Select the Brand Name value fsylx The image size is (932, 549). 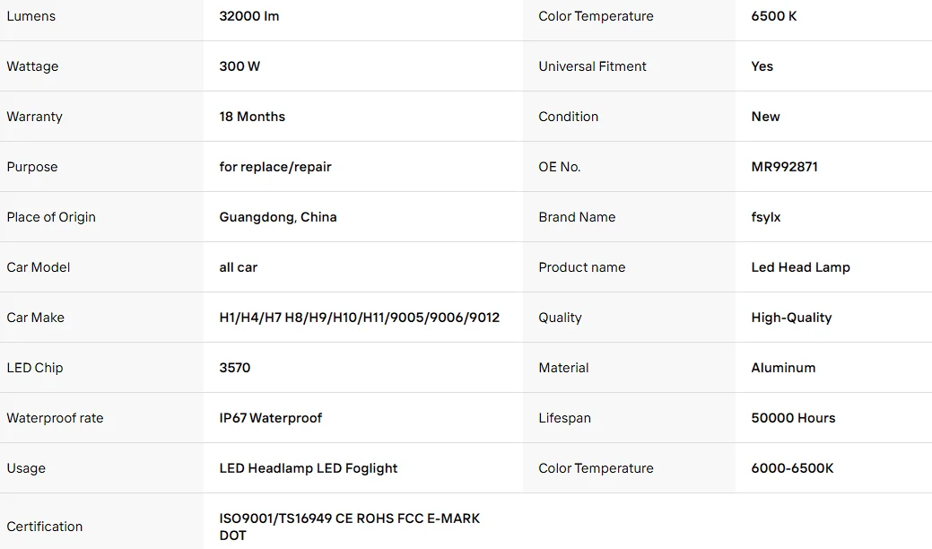(765, 217)
